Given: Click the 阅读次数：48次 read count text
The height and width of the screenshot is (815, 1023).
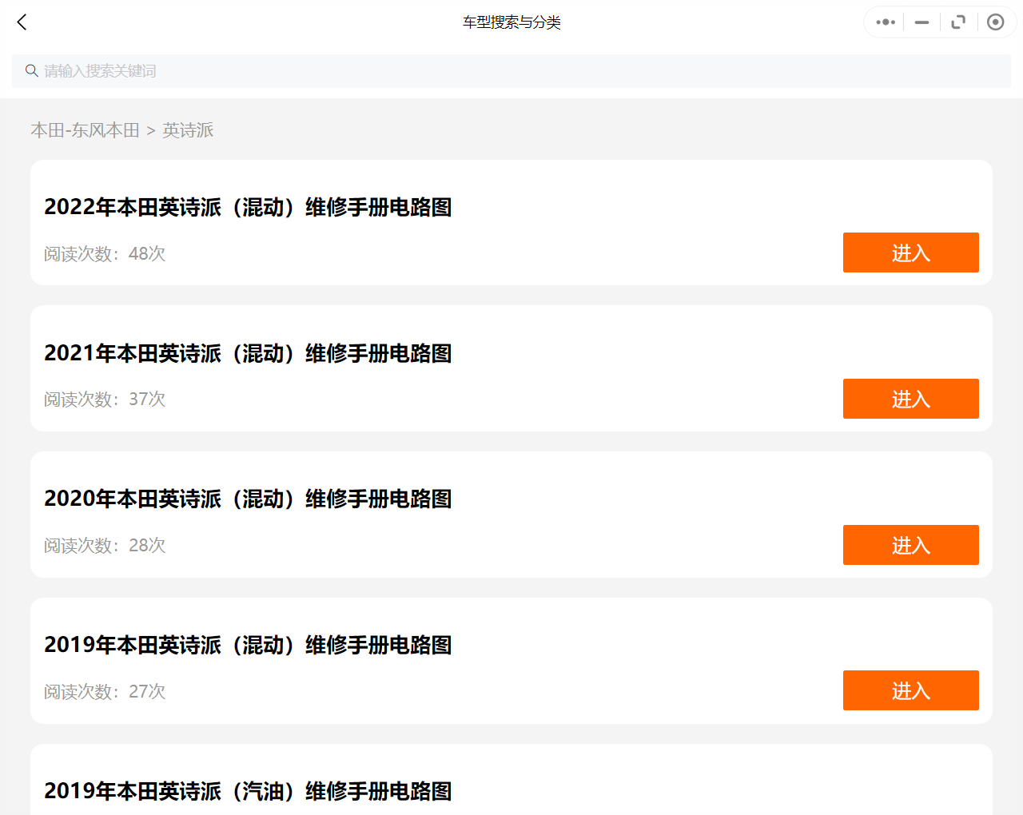Looking at the screenshot, I should click(105, 254).
